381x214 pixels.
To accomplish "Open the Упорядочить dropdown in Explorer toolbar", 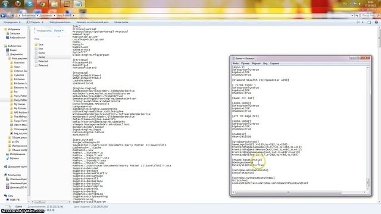I will 12,22.
